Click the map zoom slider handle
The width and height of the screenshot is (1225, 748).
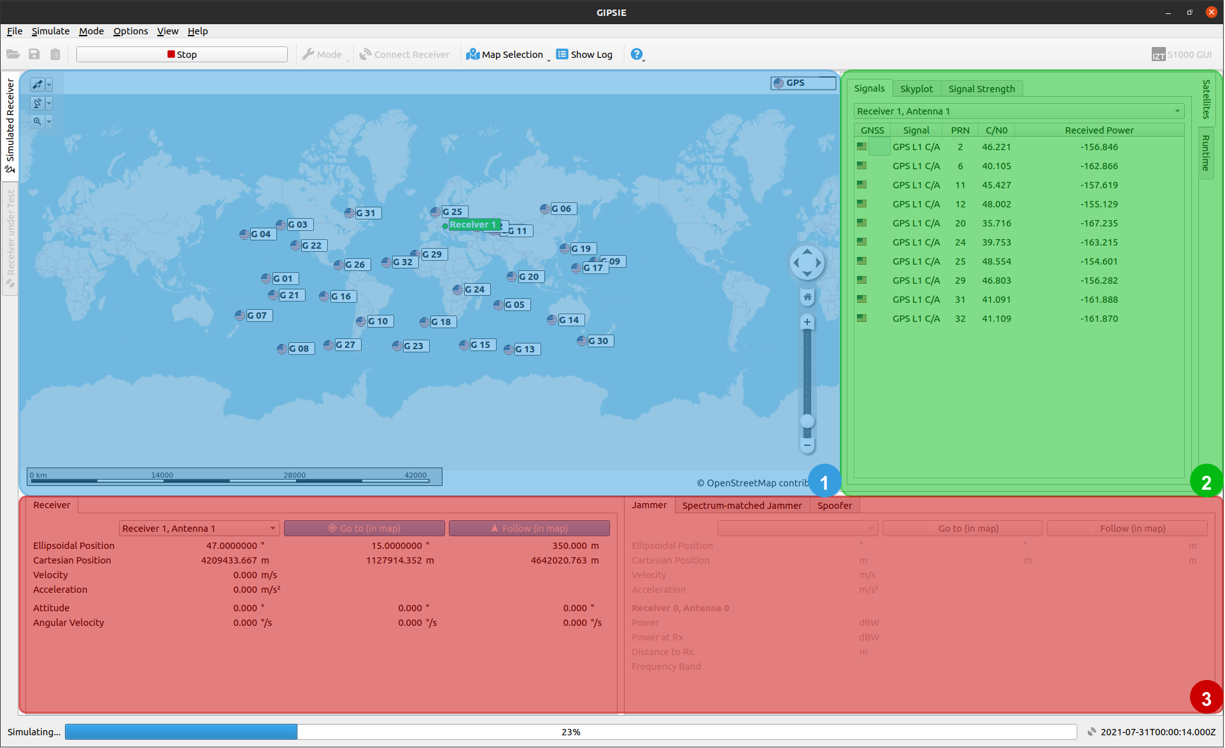coord(807,421)
